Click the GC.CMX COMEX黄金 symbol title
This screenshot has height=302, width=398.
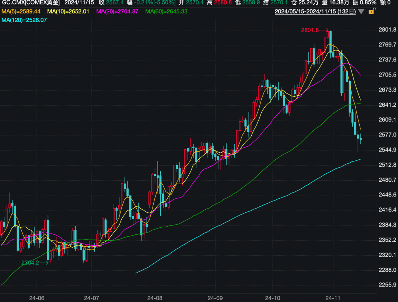point(31,2)
